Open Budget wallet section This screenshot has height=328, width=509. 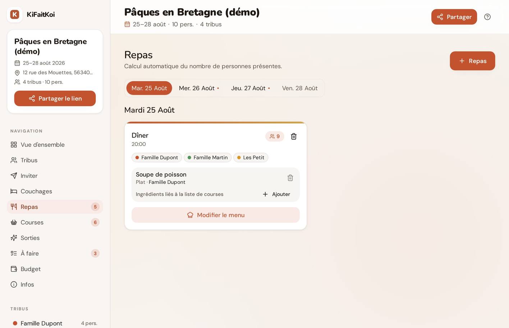tap(55, 269)
